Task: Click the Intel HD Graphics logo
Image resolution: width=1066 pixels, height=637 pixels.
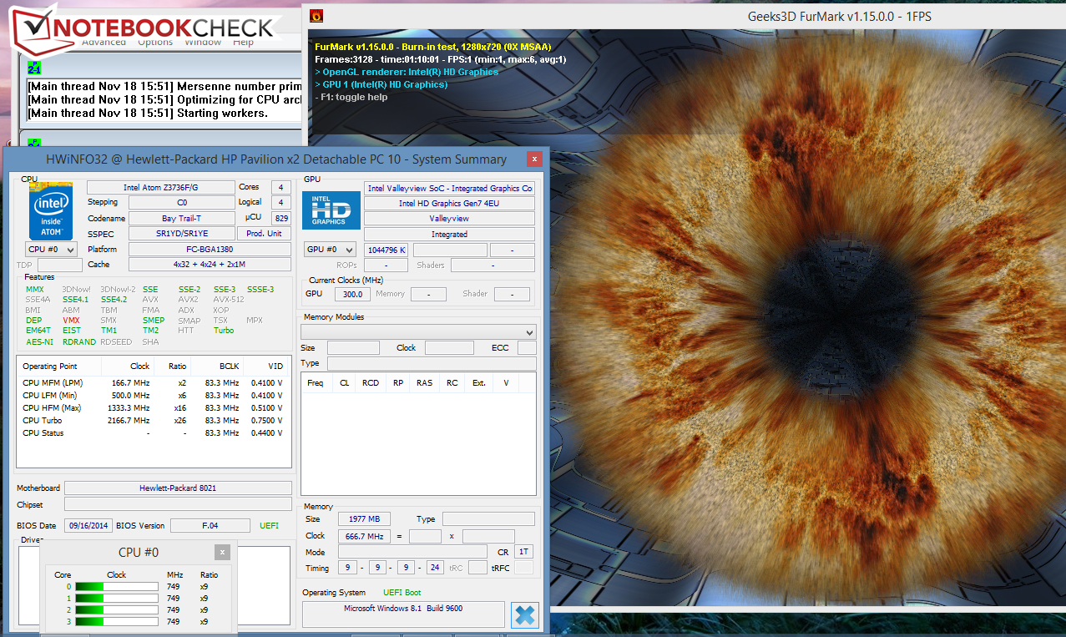Action: (x=331, y=210)
